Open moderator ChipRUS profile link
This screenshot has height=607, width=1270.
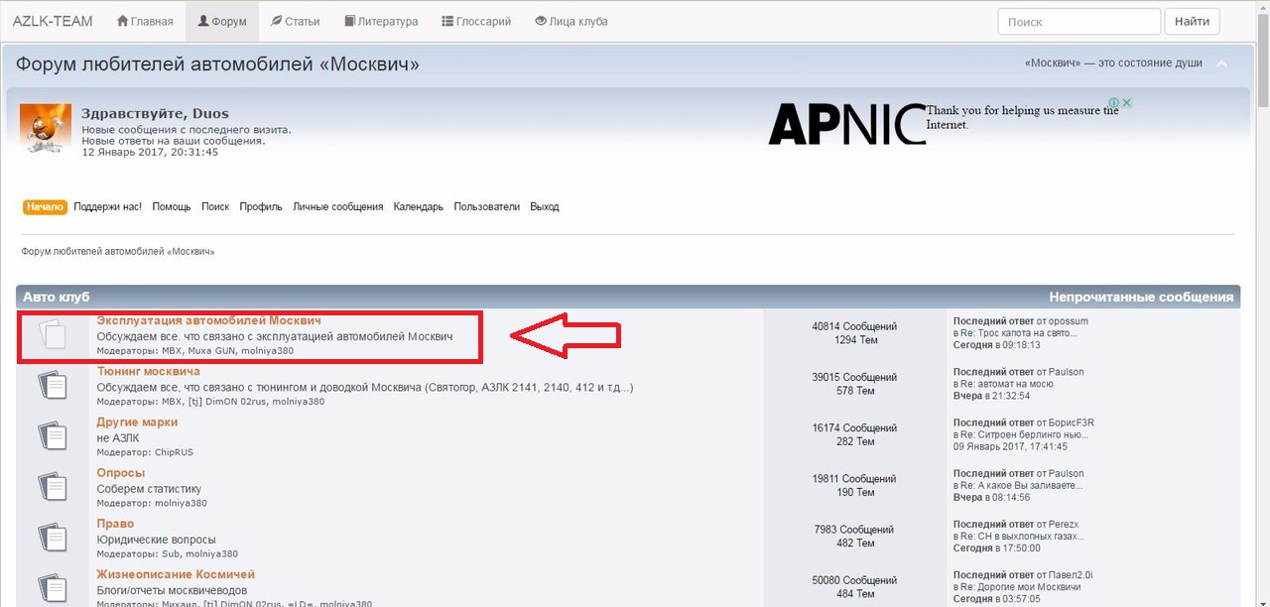point(174,452)
